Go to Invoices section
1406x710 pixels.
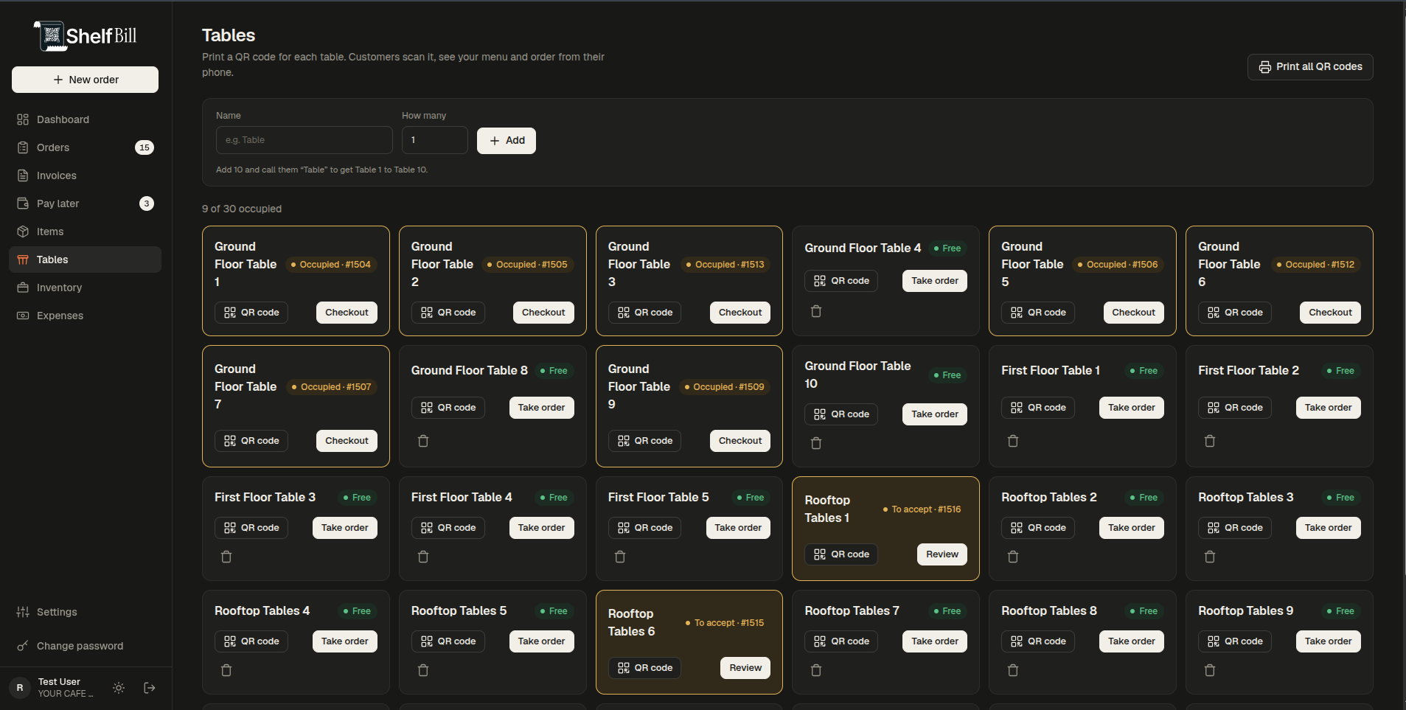tap(85, 175)
